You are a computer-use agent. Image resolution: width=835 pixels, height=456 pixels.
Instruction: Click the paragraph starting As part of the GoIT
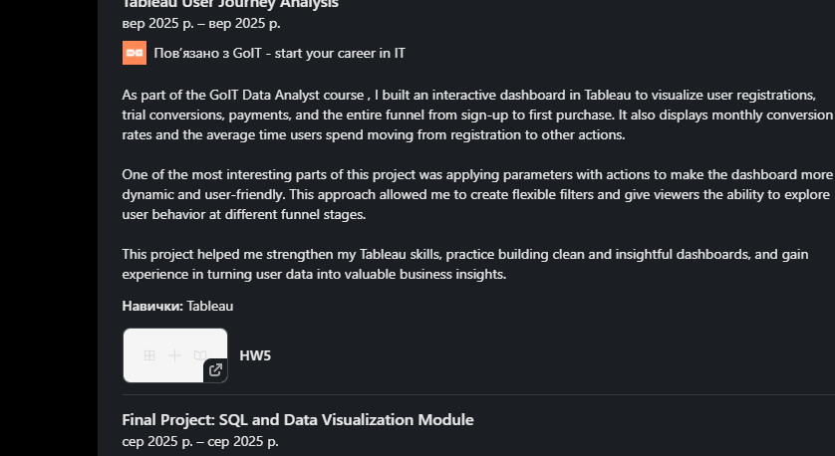coord(477,114)
